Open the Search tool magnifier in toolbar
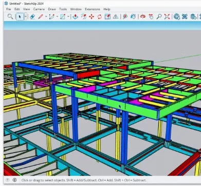The width and height of the screenshot is (201, 186). click(x=10, y=16)
